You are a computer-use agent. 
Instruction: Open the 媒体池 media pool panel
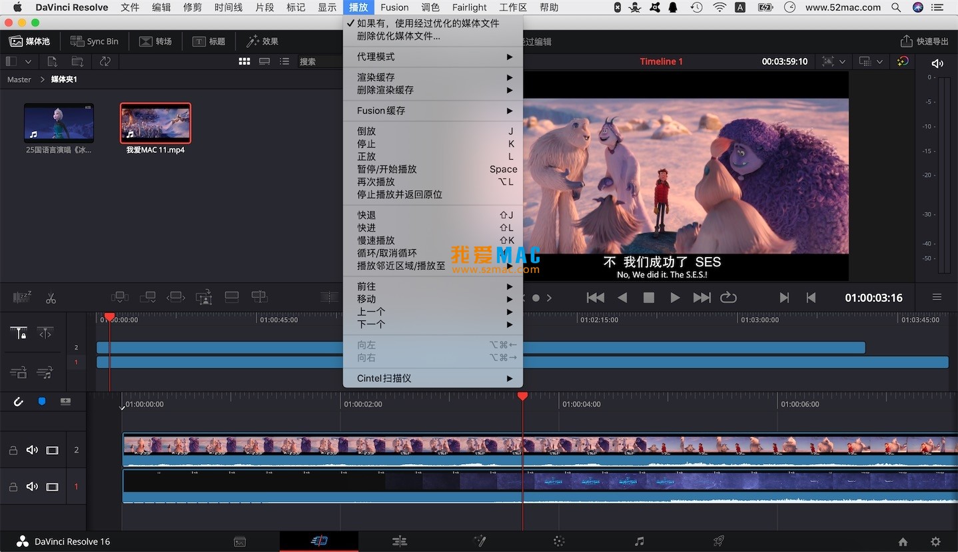pos(29,41)
